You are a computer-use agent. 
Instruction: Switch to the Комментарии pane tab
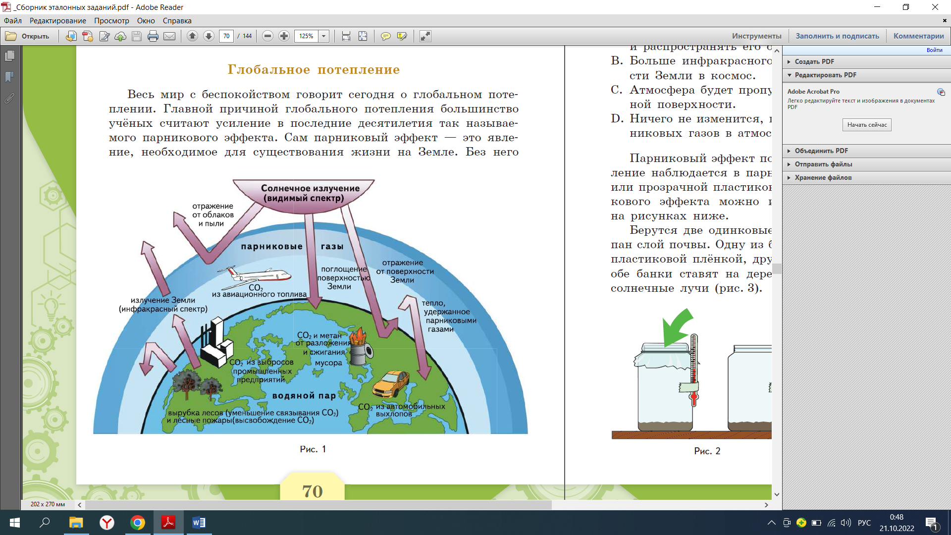(x=919, y=36)
